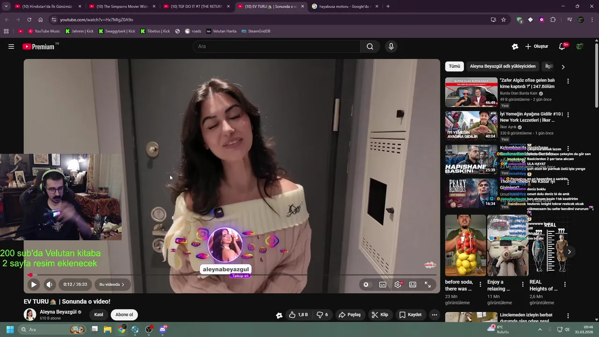
Task: Save the video with Kaydet
Action: (x=410, y=315)
